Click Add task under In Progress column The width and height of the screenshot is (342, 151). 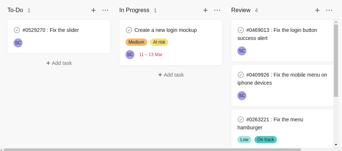(x=171, y=75)
